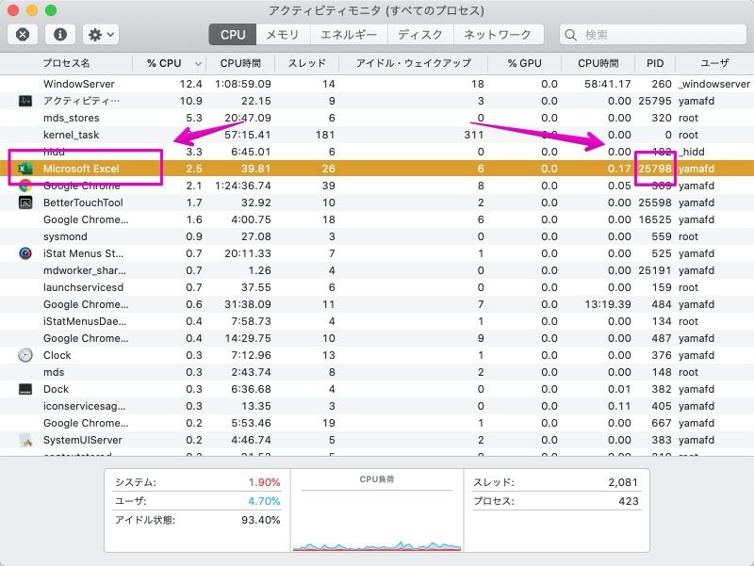Click the システム 1.90% value

[x=264, y=482]
